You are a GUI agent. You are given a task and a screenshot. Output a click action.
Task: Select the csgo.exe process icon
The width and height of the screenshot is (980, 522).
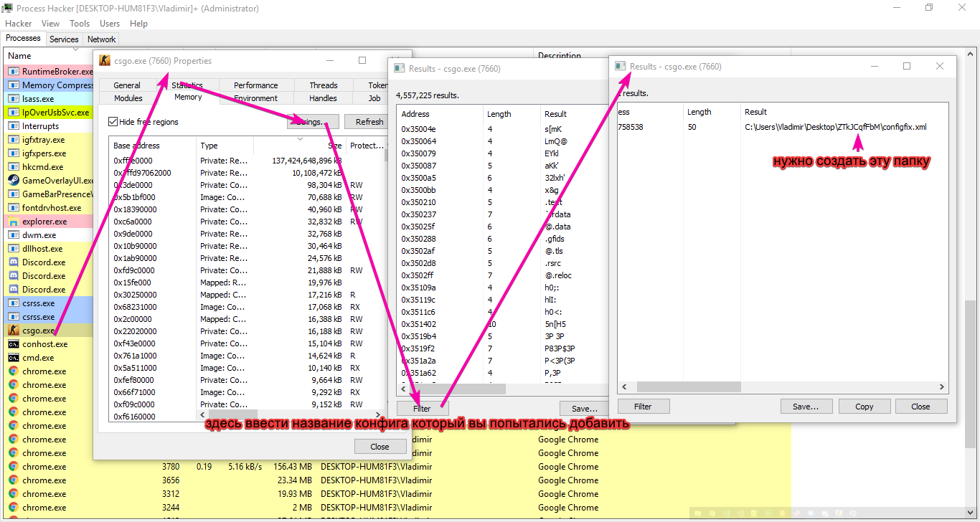[x=13, y=331]
